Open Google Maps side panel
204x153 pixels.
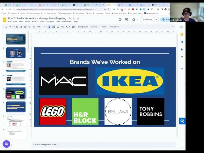coord(182,57)
